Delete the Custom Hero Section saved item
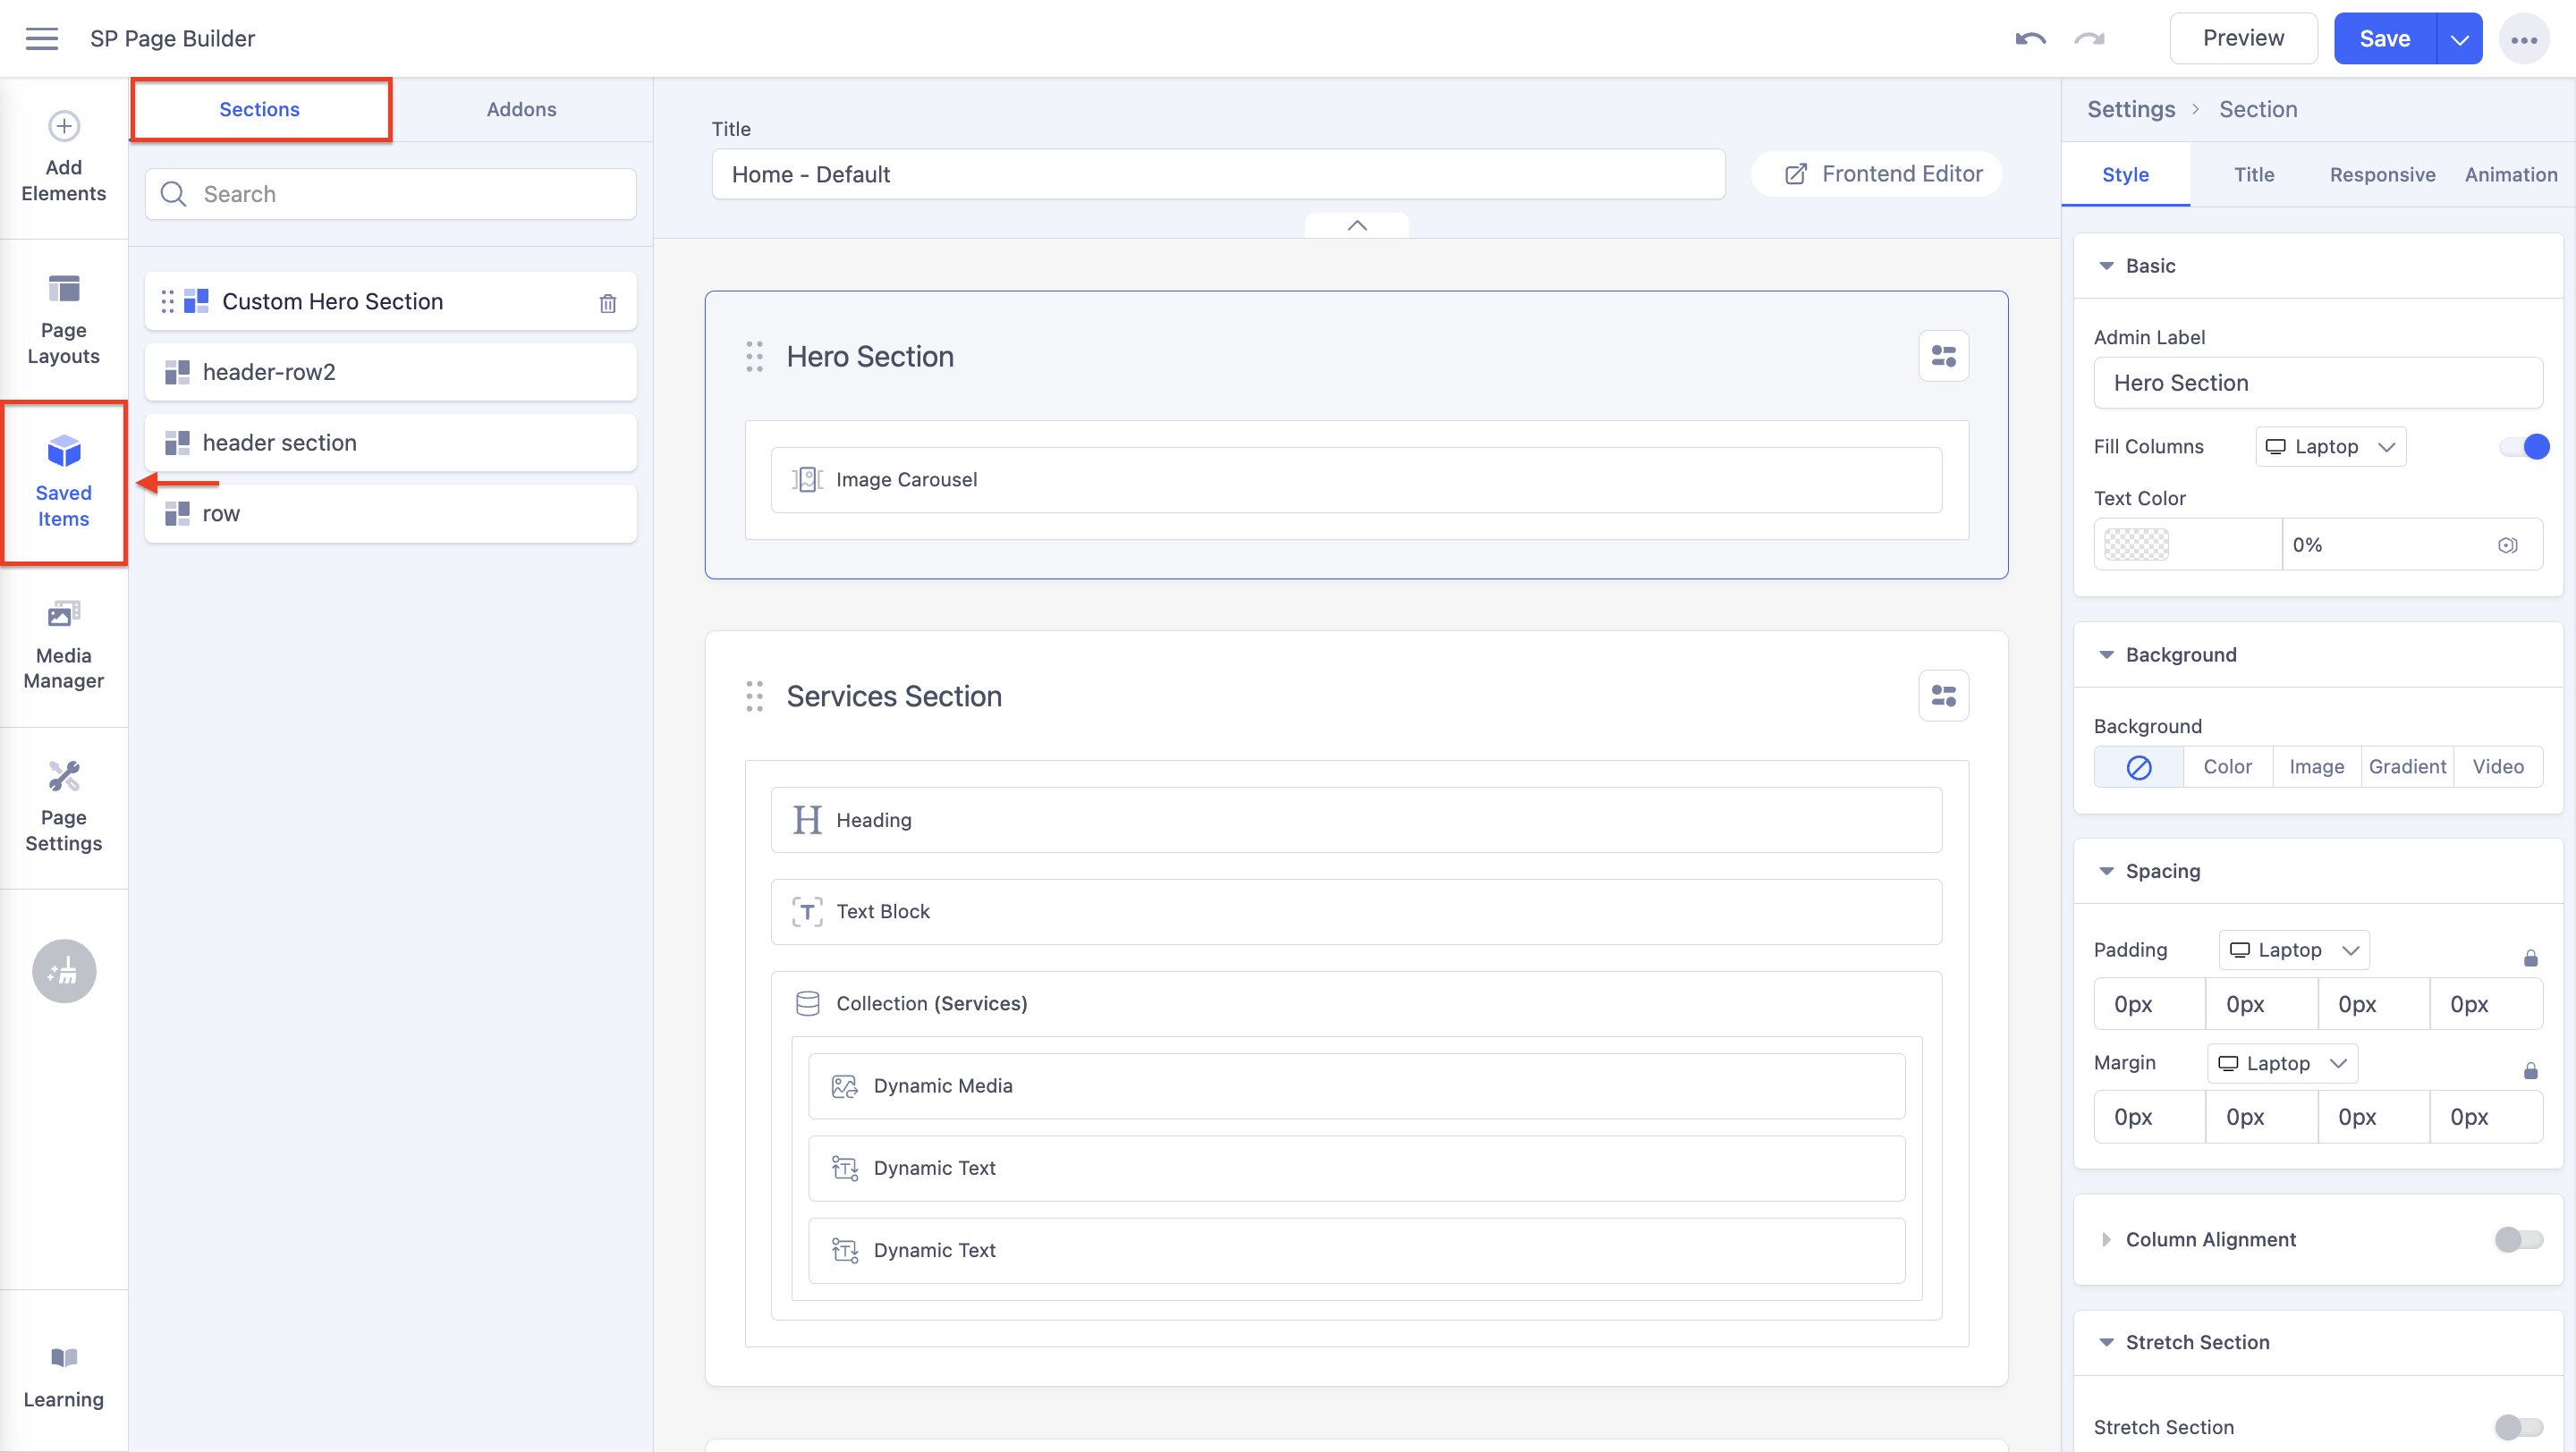This screenshot has width=2576, height=1452. (607, 303)
